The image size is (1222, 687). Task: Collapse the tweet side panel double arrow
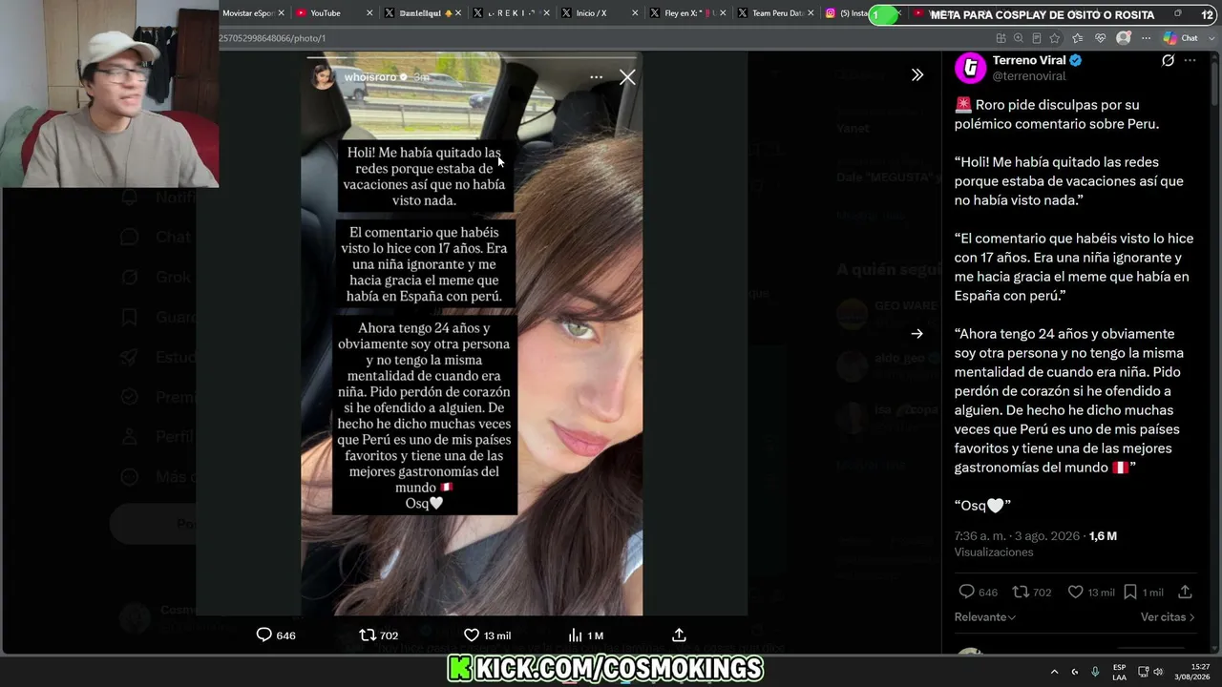tap(917, 74)
